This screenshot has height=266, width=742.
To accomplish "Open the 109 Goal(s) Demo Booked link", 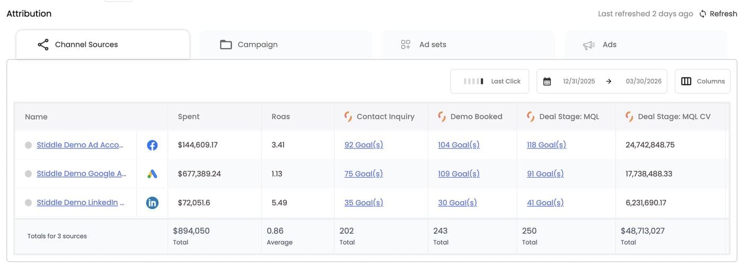I will point(459,173).
